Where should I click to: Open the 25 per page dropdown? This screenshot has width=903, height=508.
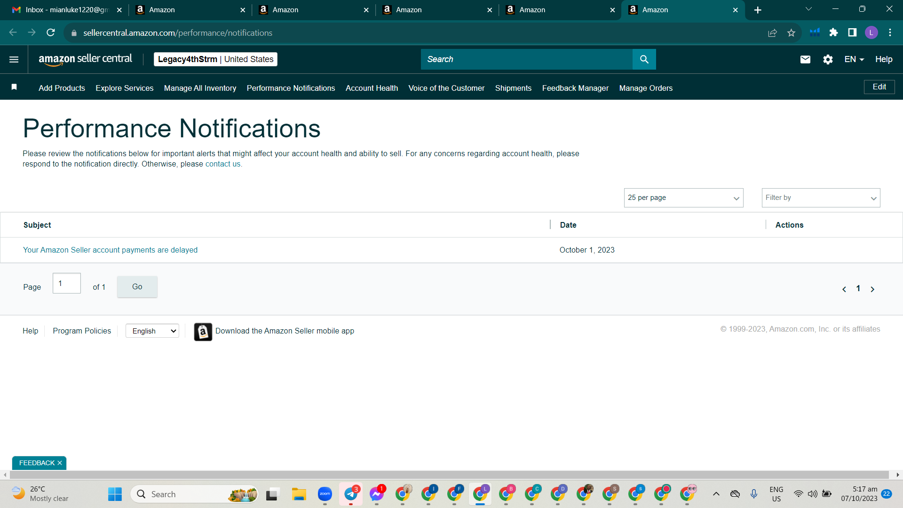683,198
